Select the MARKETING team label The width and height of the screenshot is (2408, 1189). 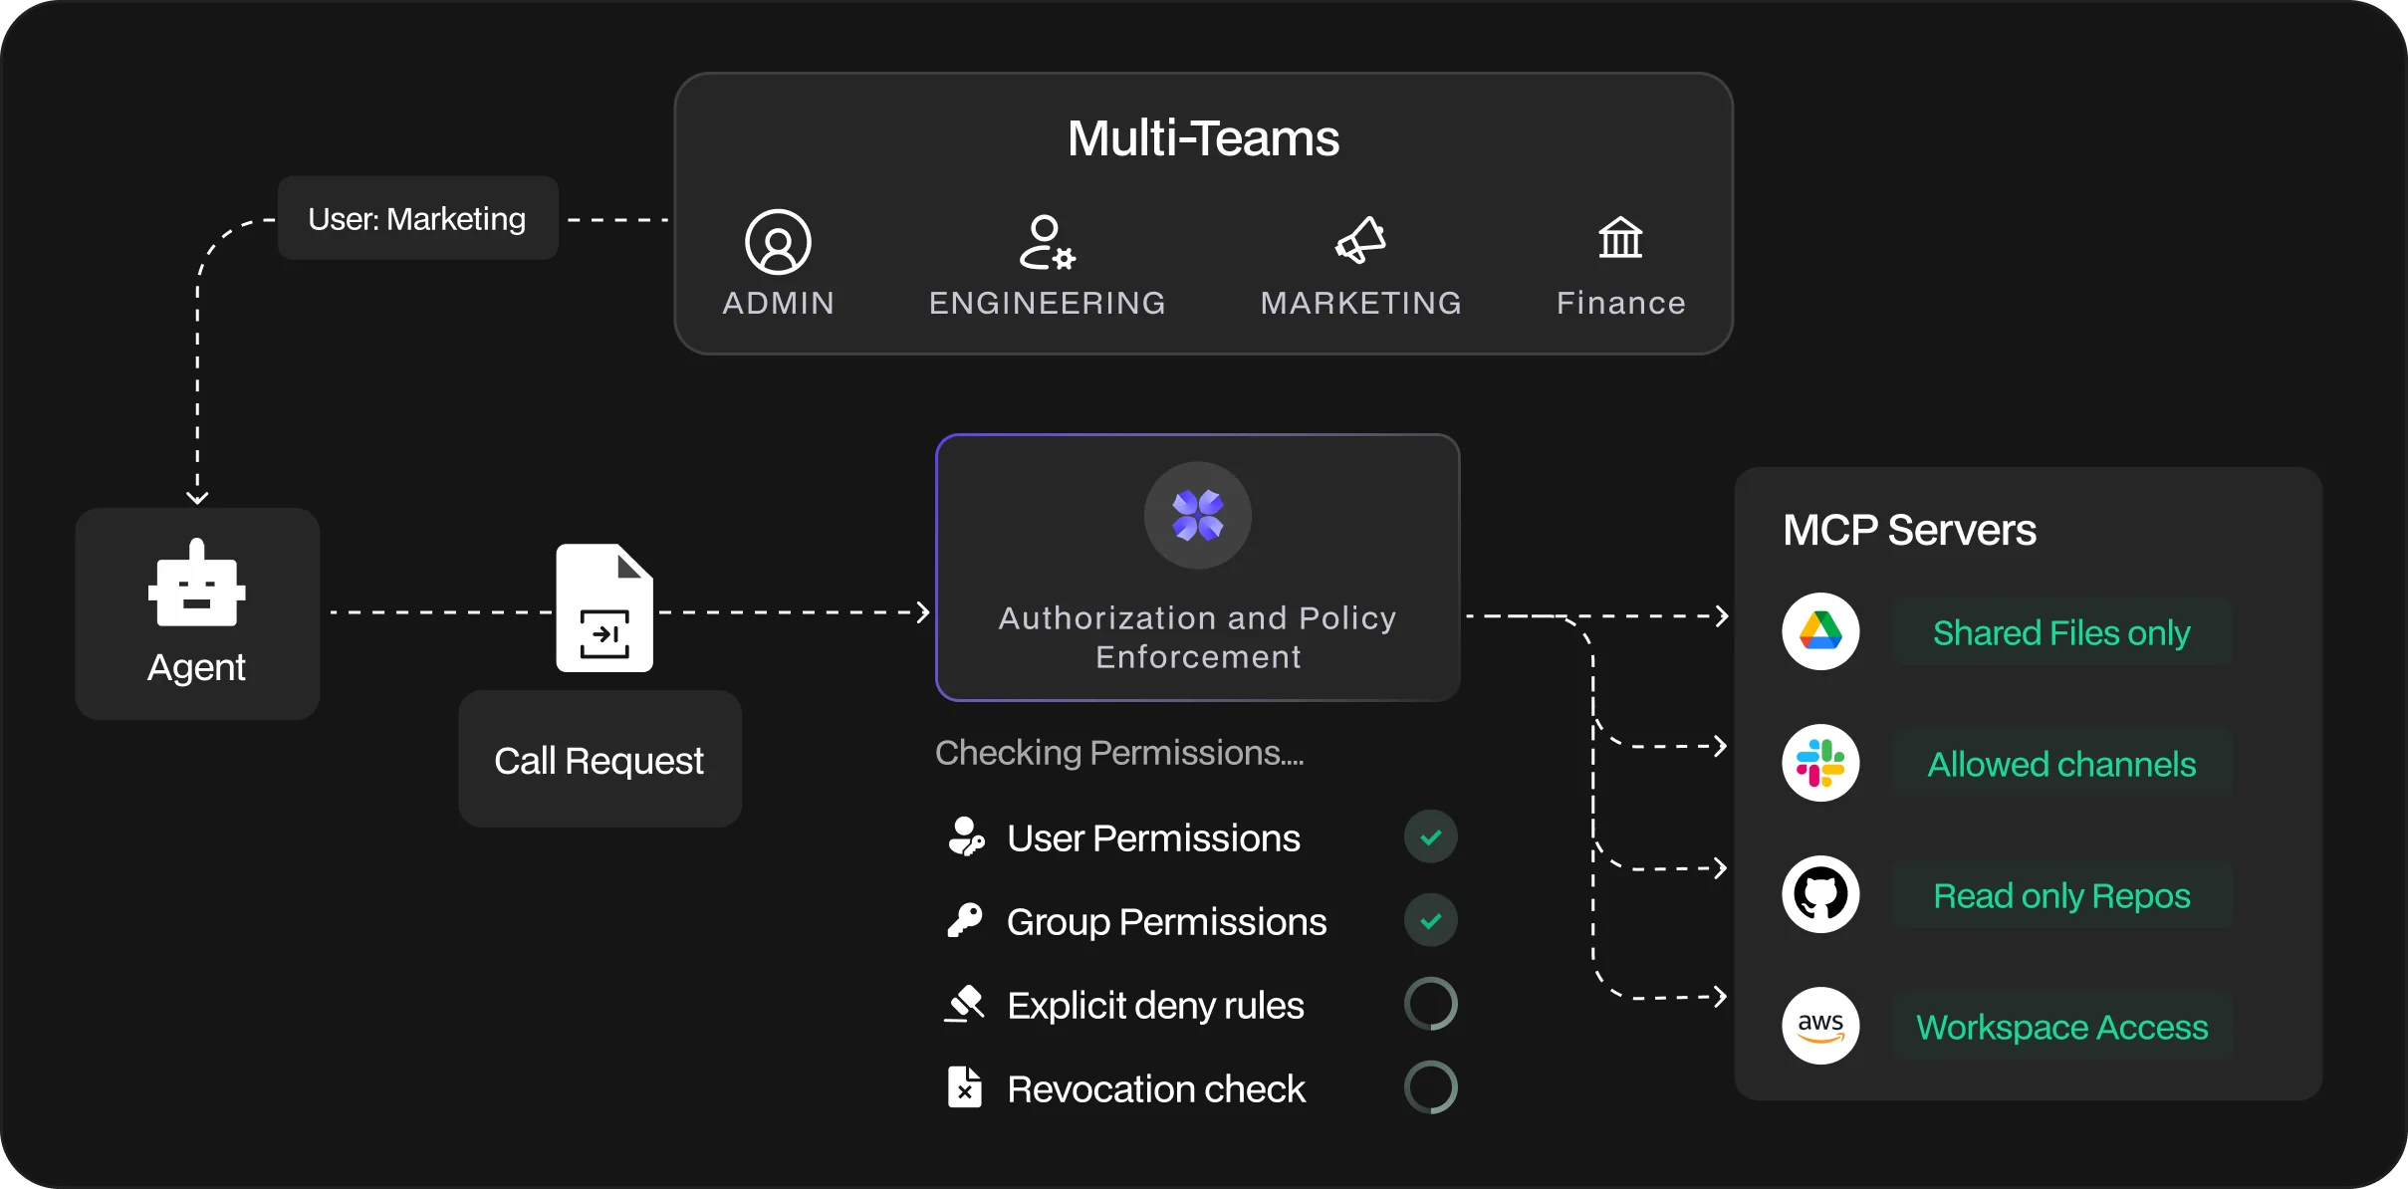(x=1361, y=303)
